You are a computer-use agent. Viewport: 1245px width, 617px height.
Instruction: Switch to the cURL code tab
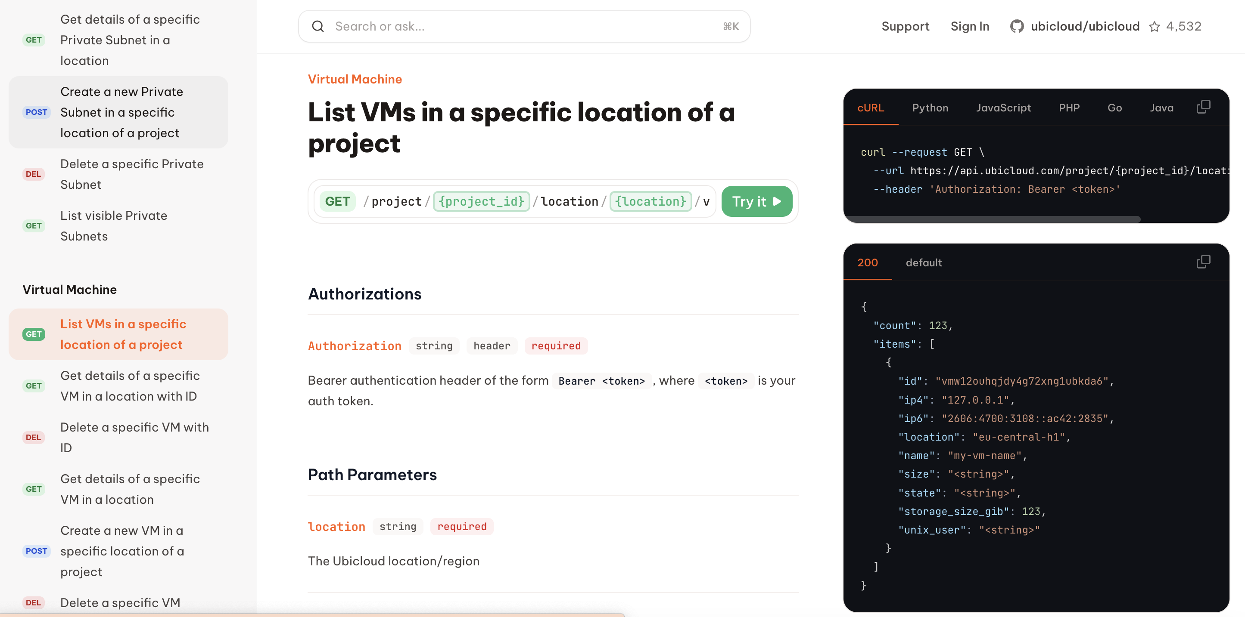coord(871,108)
